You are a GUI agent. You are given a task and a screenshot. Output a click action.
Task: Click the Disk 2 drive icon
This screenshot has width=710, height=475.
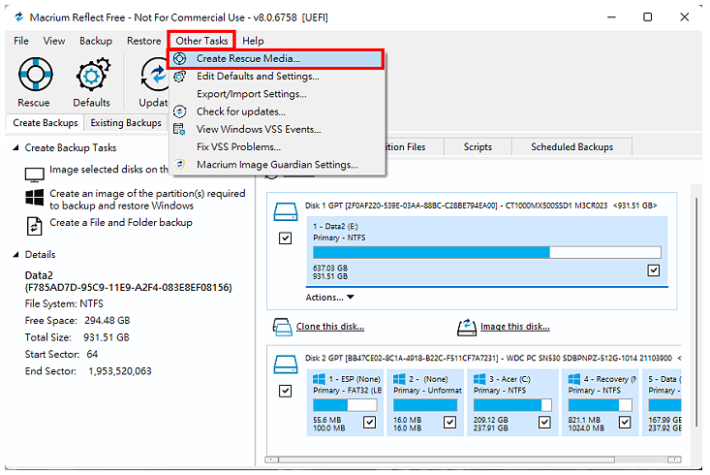[286, 364]
